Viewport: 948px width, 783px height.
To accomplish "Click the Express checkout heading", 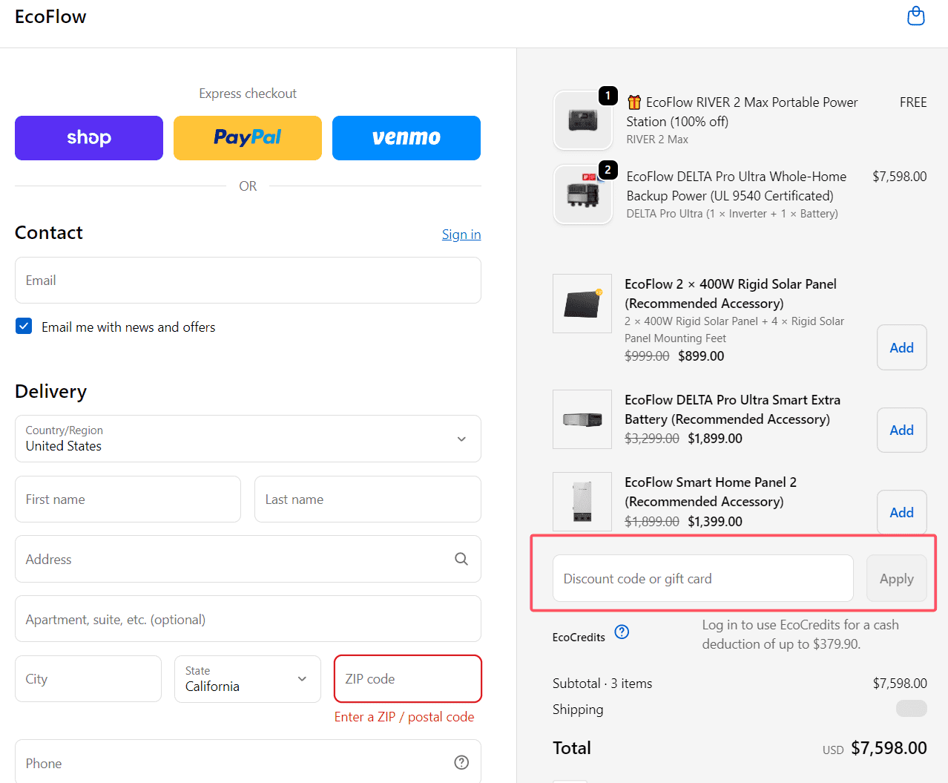I will [248, 94].
